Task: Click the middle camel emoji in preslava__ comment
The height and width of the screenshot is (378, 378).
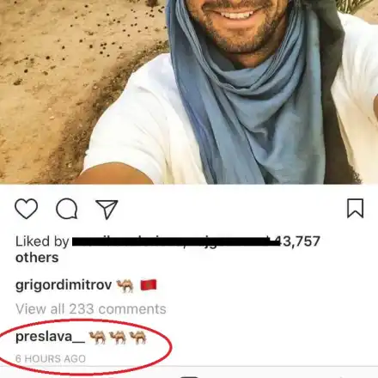Action: click(118, 337)
